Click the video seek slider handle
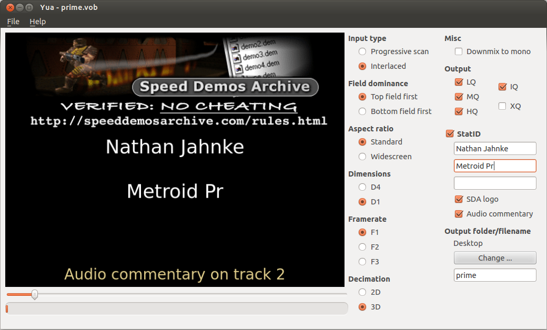Image resolution: width=547 pixels, height=330 pixels. click(35, 294)
